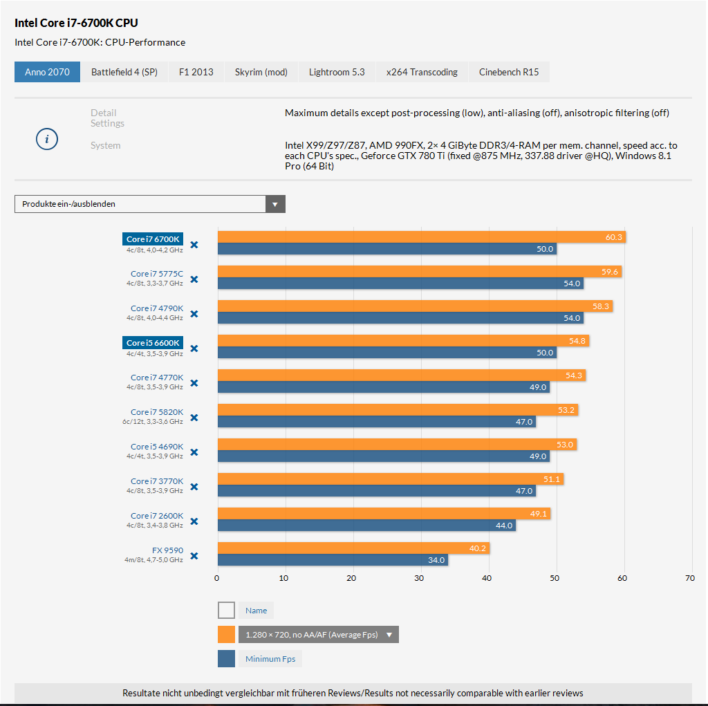
Task: Click the 'System' label
Action: (x=105, y=145)
